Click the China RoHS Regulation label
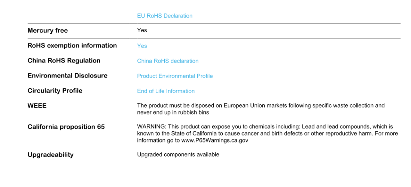The height and width of the screenshot is (187, 411). [64, 61]
